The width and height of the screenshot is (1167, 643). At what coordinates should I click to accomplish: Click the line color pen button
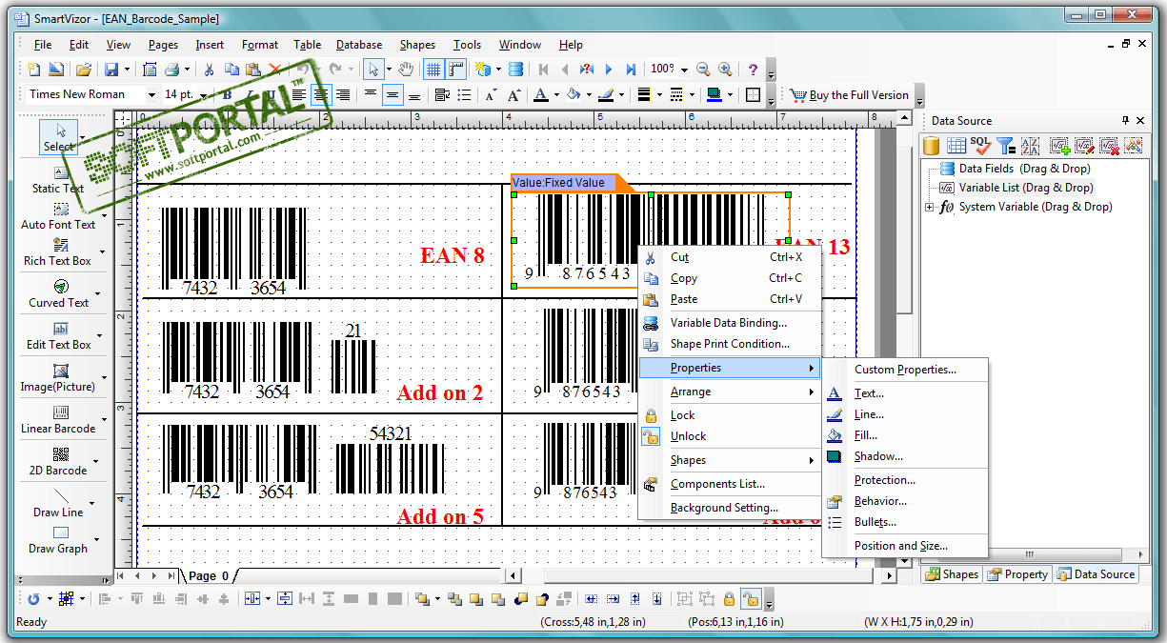pos(606,94)
